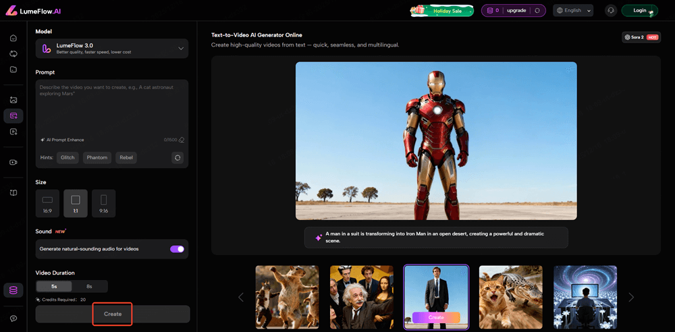Open the folder icon in the left sidebar

pos(13,69)
